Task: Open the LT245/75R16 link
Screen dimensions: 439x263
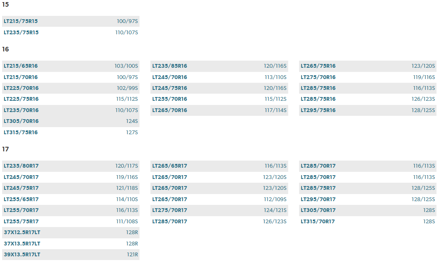Action: coord(170,88)
